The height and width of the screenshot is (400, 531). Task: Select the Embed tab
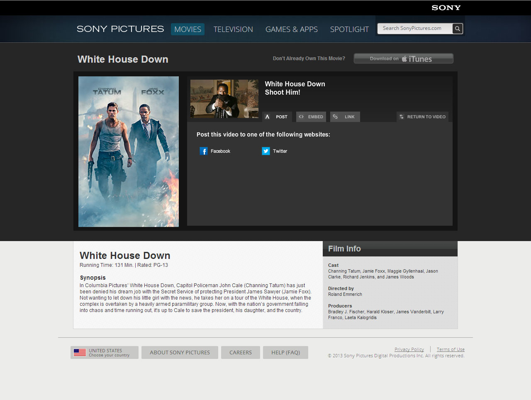pyautogui.click(x=311, y=117)
